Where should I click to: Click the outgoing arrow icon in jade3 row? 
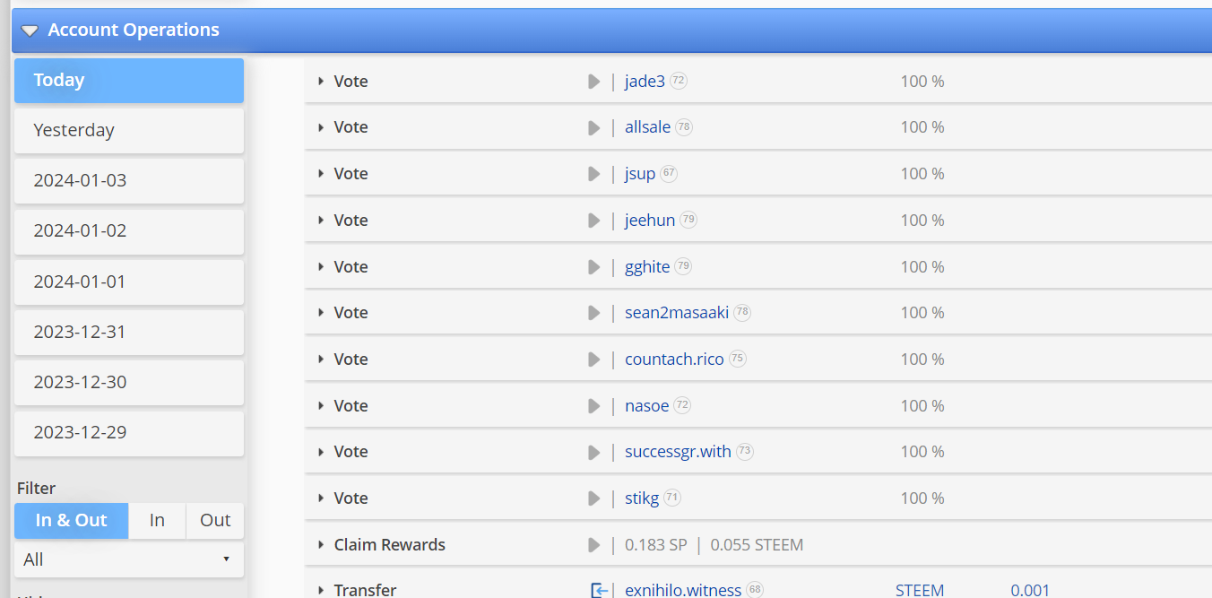[x=593, y=82]
